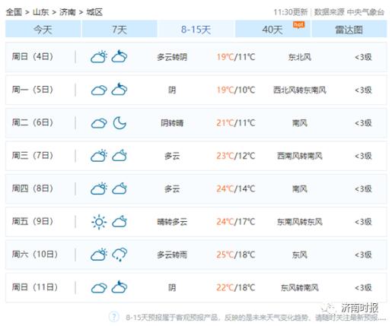
Task: Click the 24℃/14℃ temperature value
Action: (236, 188)
